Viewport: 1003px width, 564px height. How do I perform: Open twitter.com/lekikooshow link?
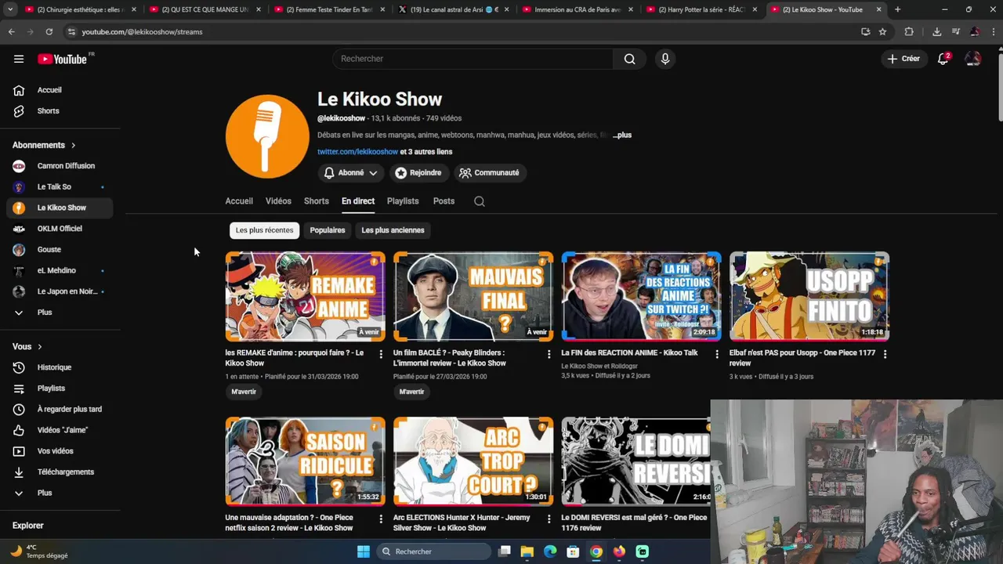click(x=358, y=152)
